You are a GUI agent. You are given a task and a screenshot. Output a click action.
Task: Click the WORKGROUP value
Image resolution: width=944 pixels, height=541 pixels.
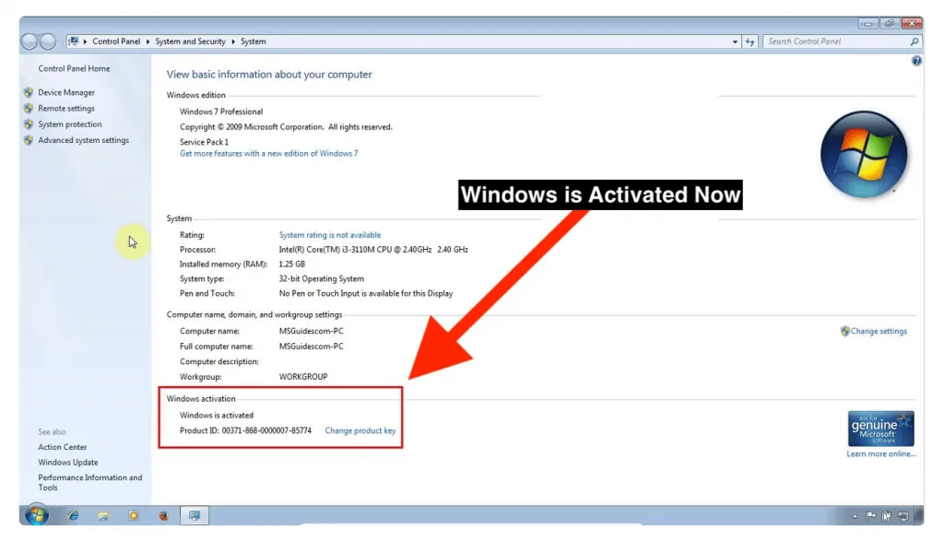(303, 377)
